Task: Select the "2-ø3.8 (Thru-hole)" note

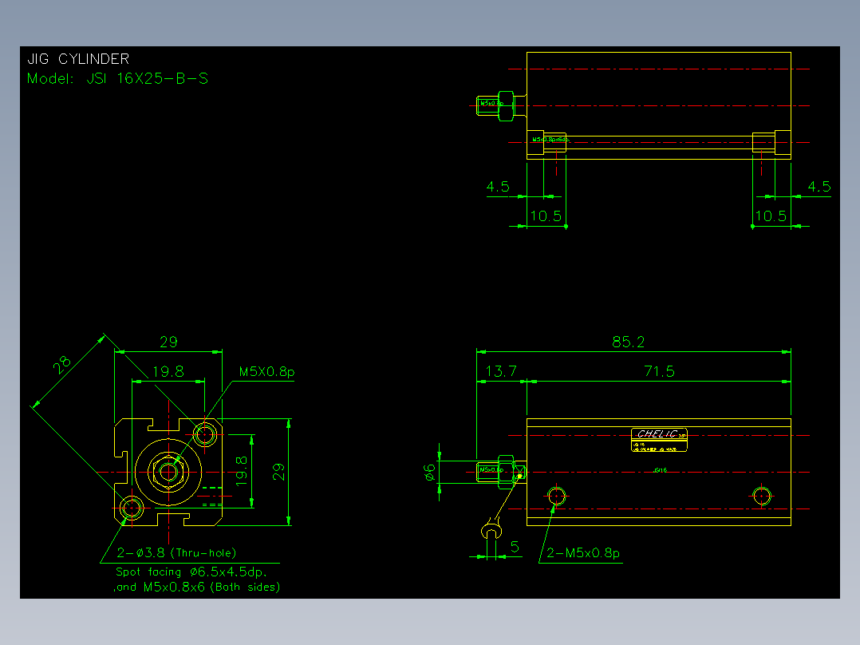Action: pos(176,552)
